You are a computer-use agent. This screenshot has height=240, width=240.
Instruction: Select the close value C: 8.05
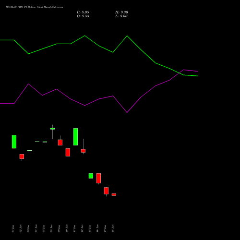click(83, 12)
